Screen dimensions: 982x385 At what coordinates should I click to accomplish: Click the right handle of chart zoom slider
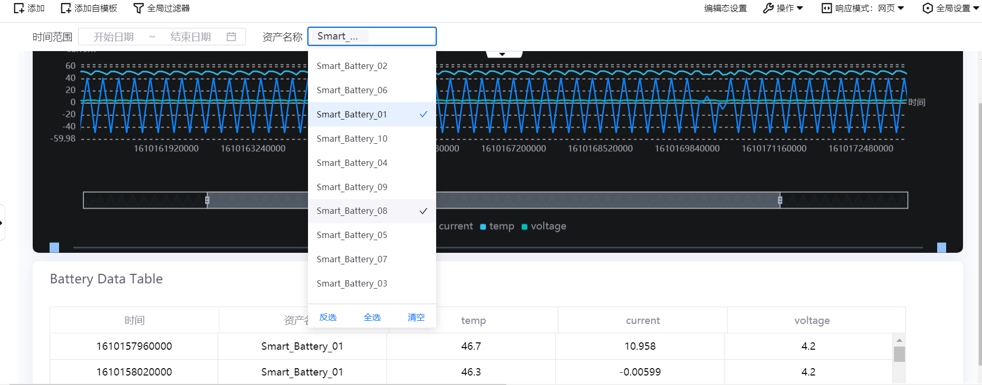(x=779, y=200)
